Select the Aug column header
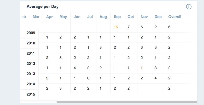Image resolution: width=204 pixels, height=105 pixels. click(103, 17)
